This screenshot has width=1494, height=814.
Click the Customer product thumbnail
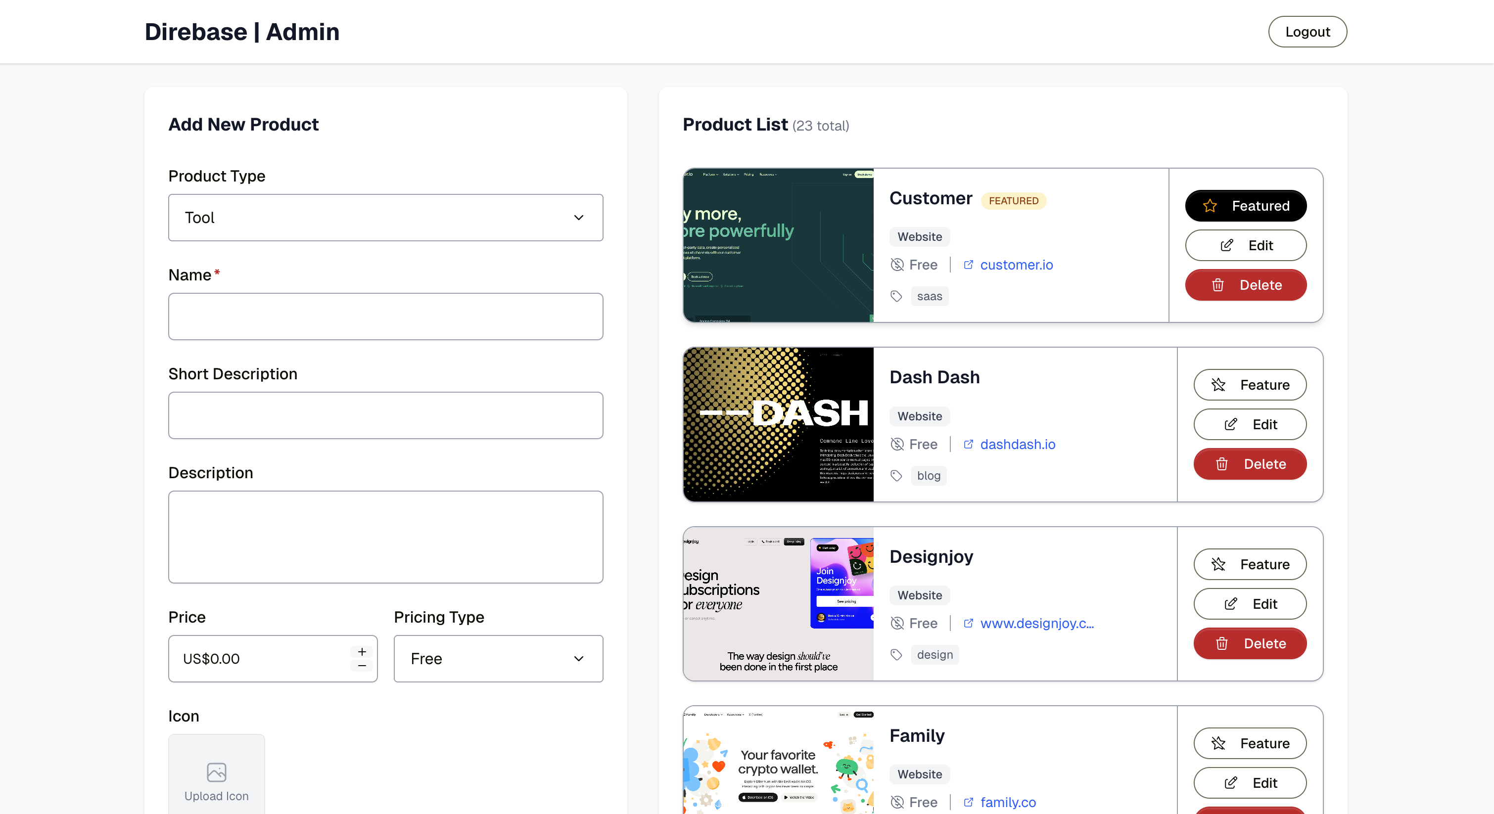[778, 245]
